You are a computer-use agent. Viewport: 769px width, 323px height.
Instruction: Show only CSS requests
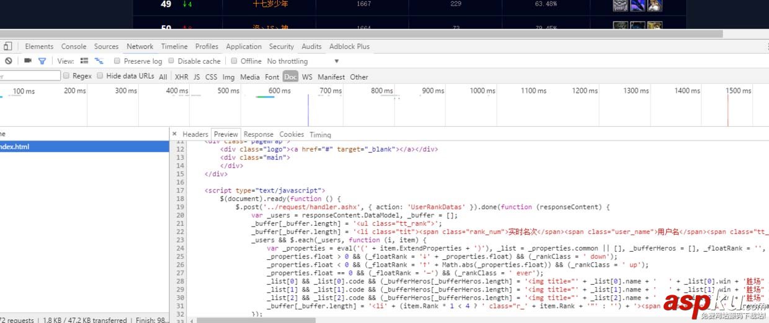[x=211, y=77]
